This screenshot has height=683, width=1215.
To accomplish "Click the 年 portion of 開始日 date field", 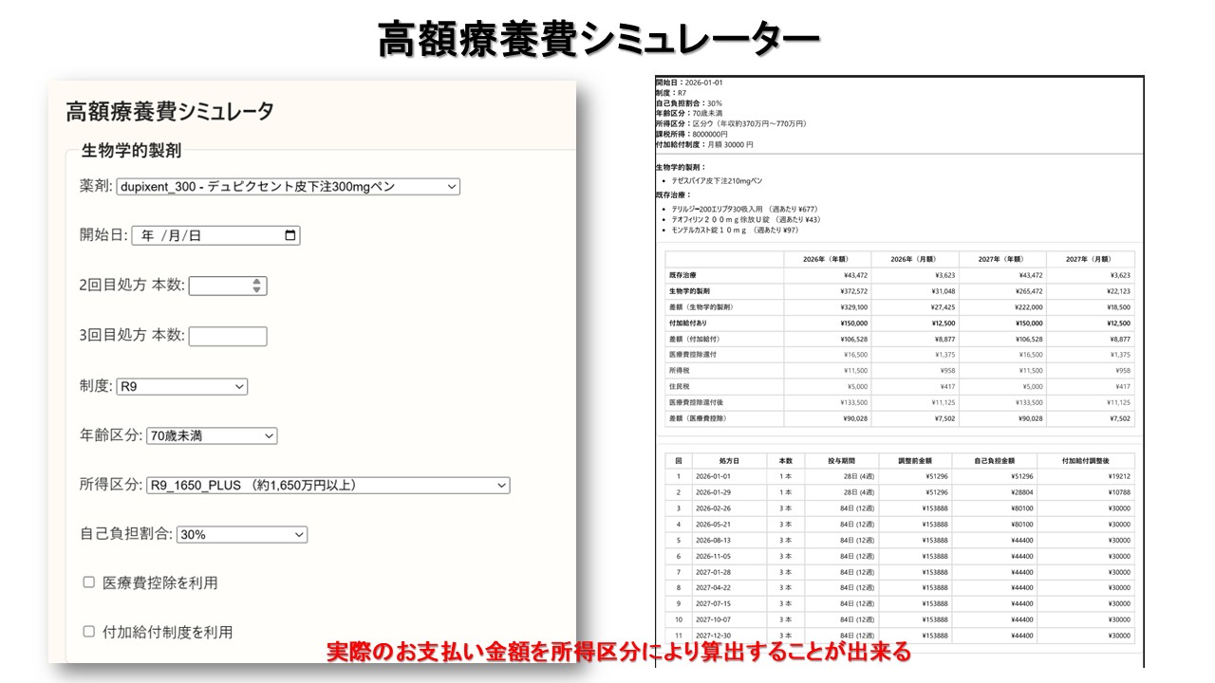I will coord(148,236).
